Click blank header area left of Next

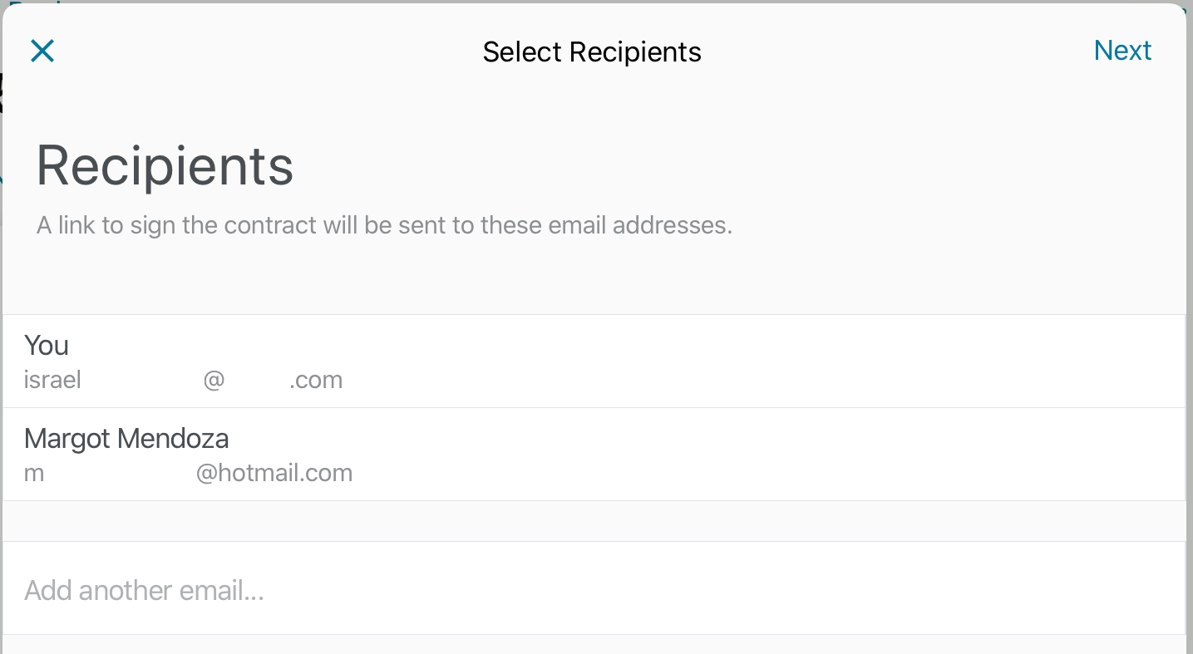pyautogui.click(x=914, y=52)
